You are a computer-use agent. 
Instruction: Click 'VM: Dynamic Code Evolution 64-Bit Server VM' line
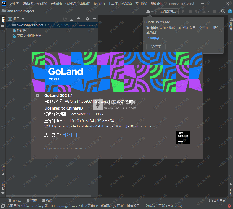(x=98, y=126)
